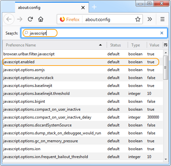Click the vertical scrollbar thumb
The image size is (171, 166).
click(166, 68)
